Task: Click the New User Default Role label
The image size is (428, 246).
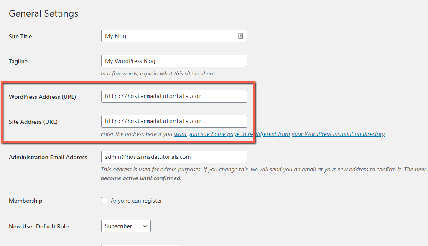Action: 38,226
